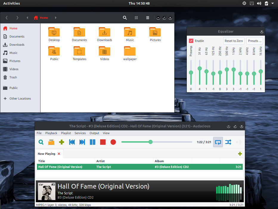Click the system volume tray icon

click(259, 3)
